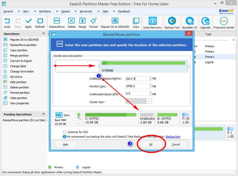This screenshot has height=176, width=238.
Task: Open the Help menu dropdown arrow
Action: click(x=114, y=11)
